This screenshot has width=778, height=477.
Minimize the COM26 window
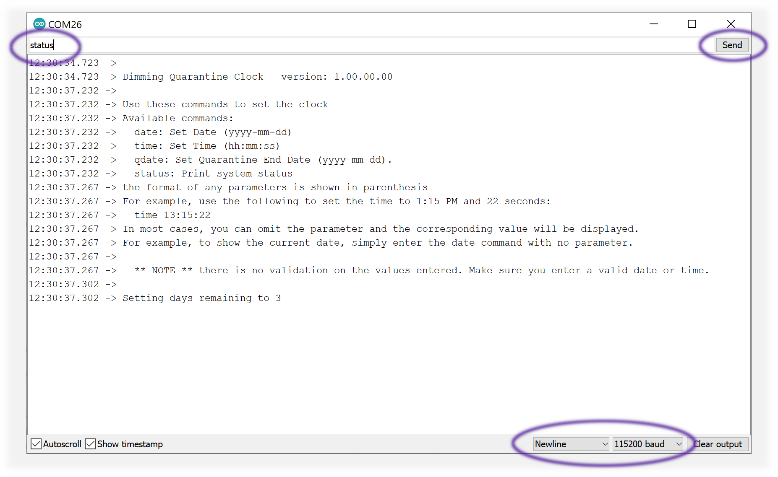click(654, 24)
